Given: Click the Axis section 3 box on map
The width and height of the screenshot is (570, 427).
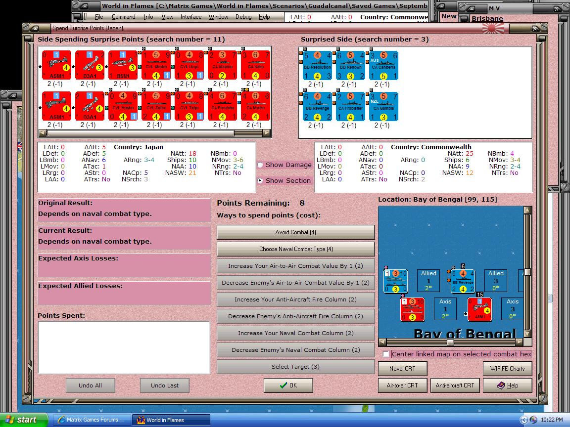Looking at the screenshot, I should 512,308.
